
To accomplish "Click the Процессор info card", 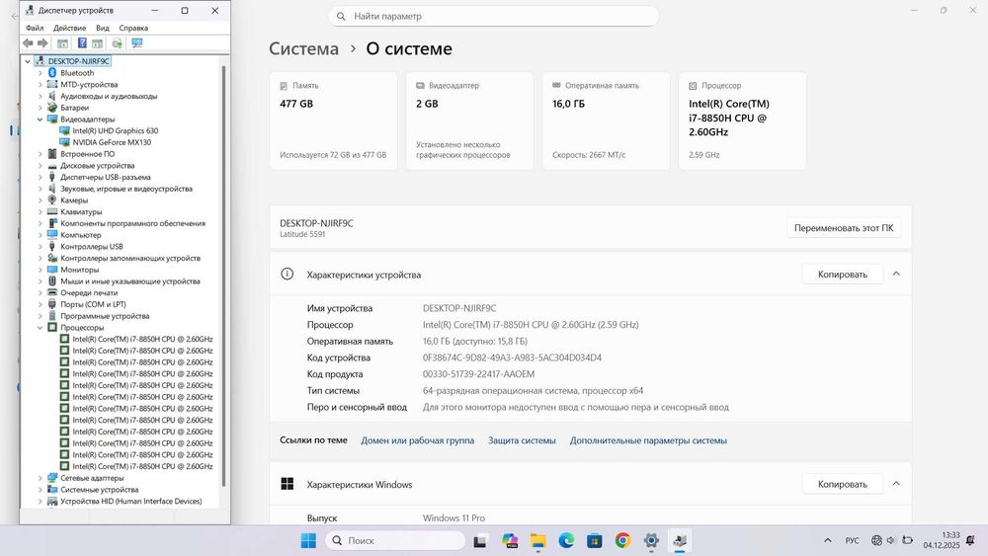I will click(x=742, y=120).
